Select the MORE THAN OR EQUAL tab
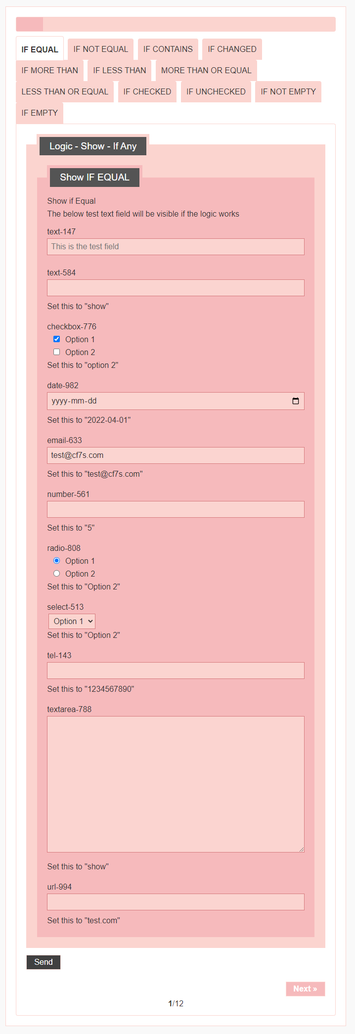355x1034 pixels. point(206,71)
